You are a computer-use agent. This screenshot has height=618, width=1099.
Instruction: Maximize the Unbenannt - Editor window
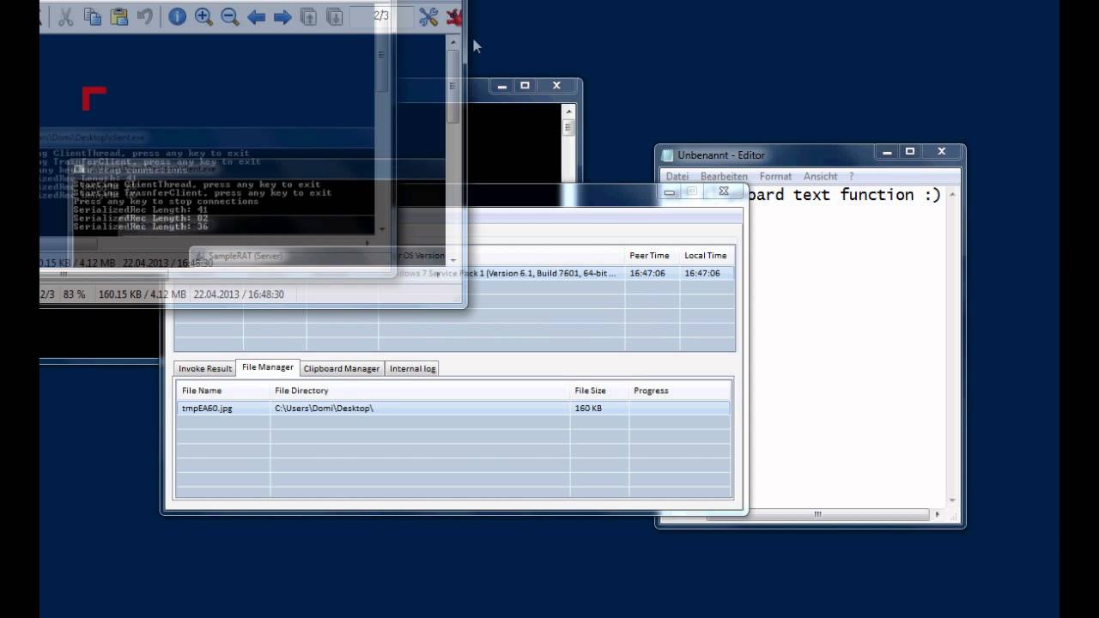tap(910, 152)
